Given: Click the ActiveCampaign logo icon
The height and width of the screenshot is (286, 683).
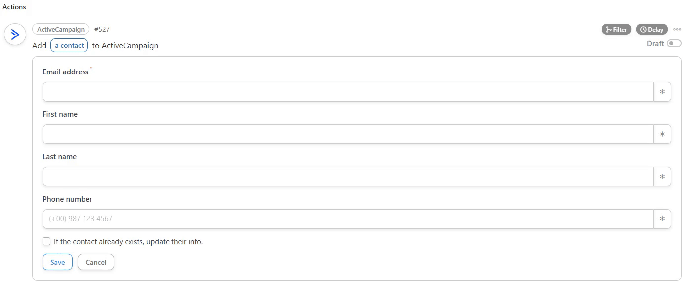Looking at the screenshot, I should pyautogui.click(x=15, y=35).
